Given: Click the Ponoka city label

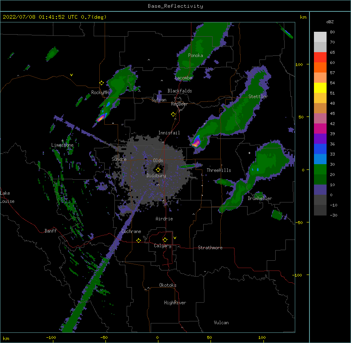Looking at the screenshot, I should point(195,55).
